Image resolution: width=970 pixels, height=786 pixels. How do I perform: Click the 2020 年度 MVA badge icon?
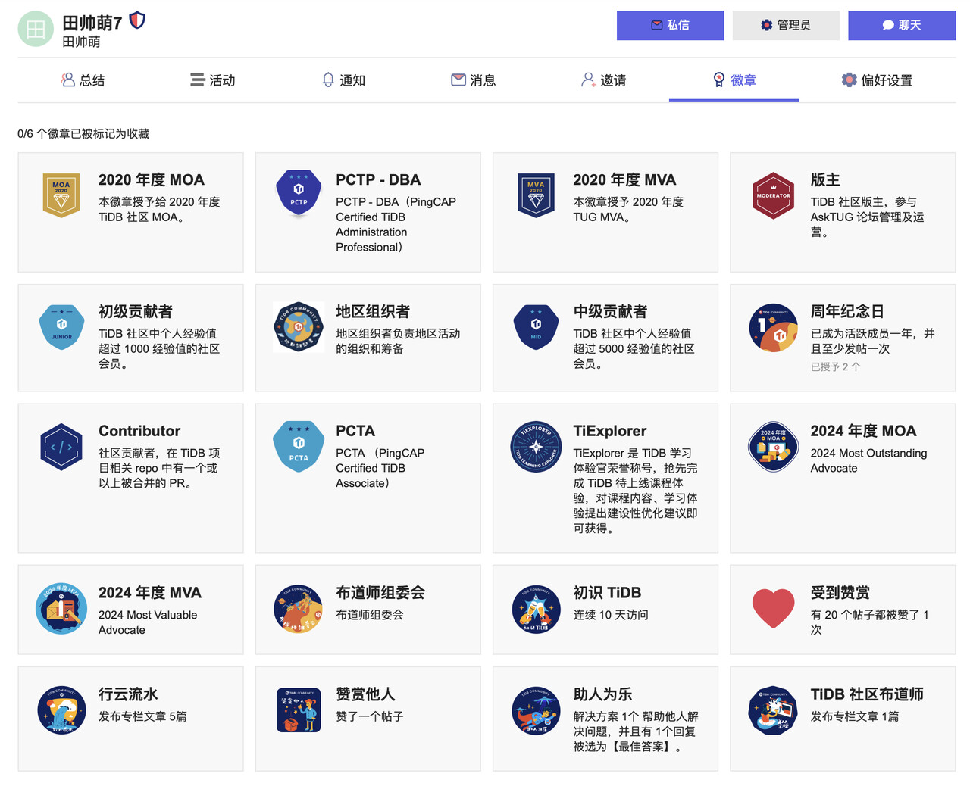pos(536,195)
